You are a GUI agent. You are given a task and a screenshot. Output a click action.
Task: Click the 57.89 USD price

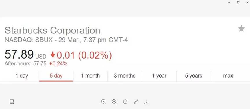(x=25, y=54)
